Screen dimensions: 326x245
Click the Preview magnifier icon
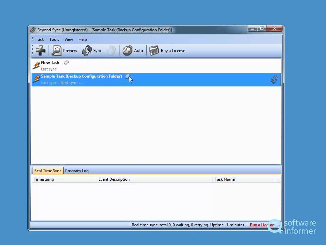(x=56, y=50)
